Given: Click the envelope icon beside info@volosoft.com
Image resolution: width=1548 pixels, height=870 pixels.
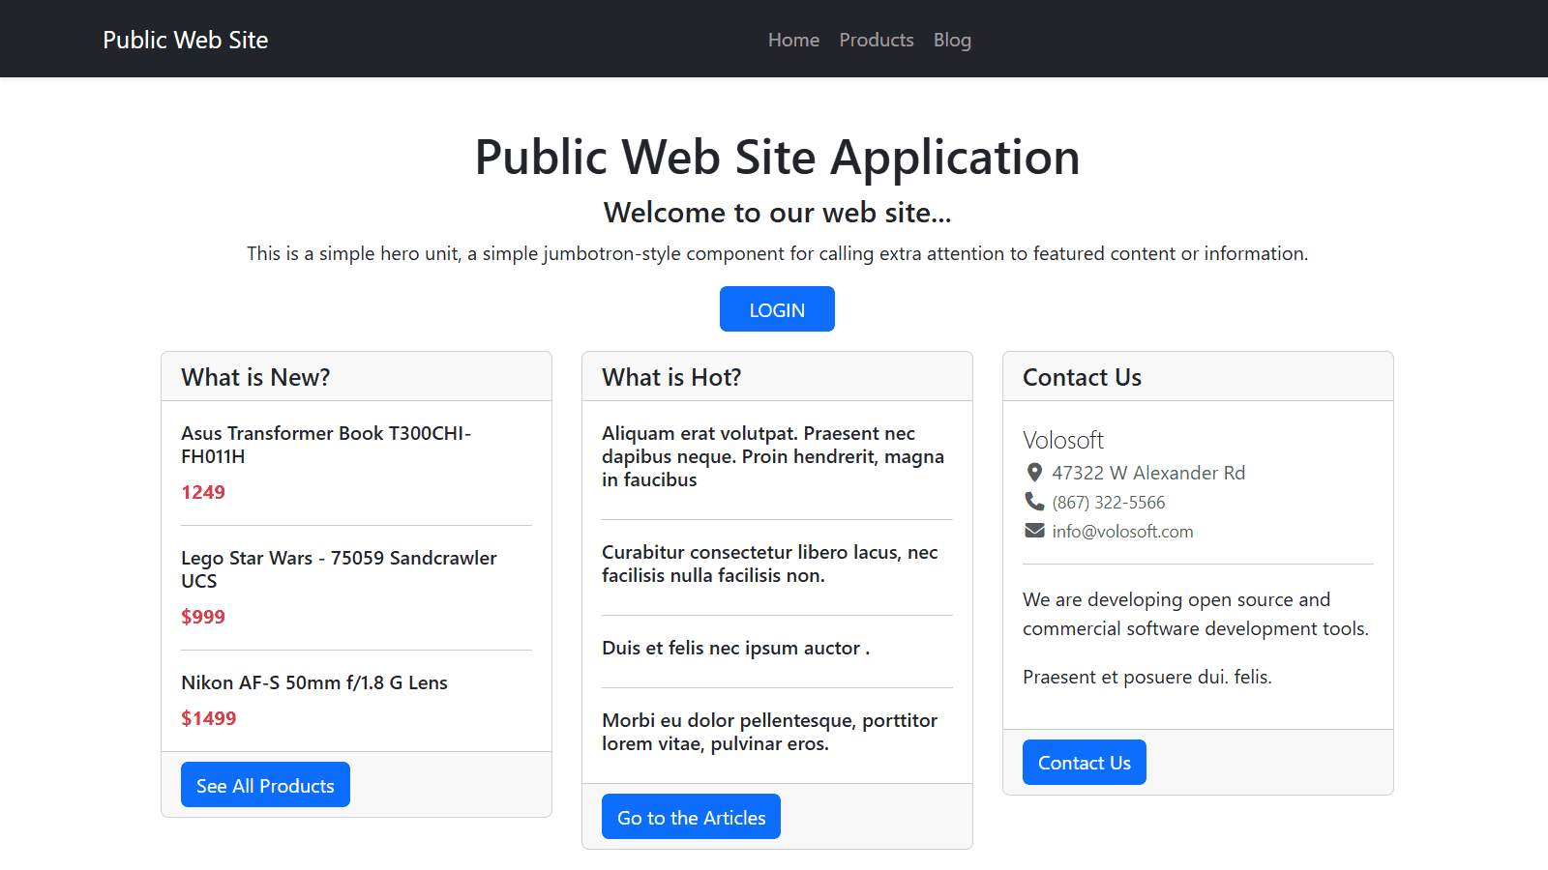Looking at the screenshot, I should (1034, 531).
